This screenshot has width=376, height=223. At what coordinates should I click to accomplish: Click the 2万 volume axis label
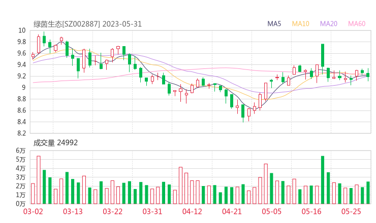click(21, 186)
